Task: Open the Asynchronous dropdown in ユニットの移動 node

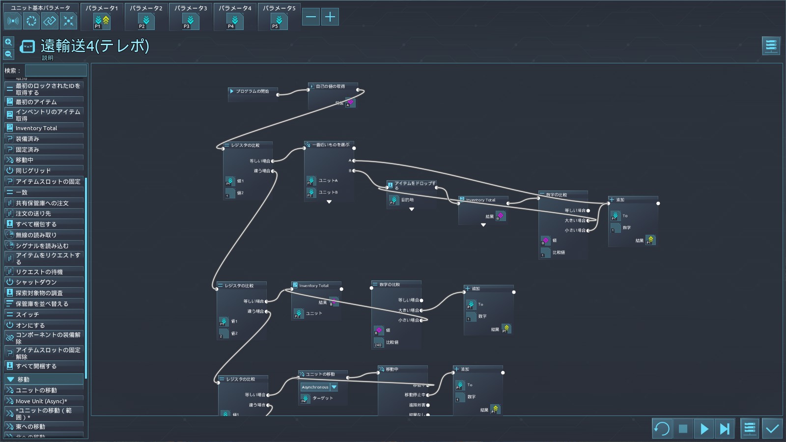Action: (334, 387)
